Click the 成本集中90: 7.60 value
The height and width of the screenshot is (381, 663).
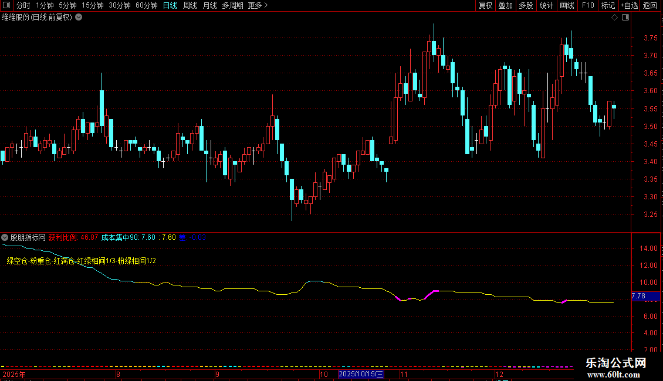pyautogui.click(x=128, y=237)
